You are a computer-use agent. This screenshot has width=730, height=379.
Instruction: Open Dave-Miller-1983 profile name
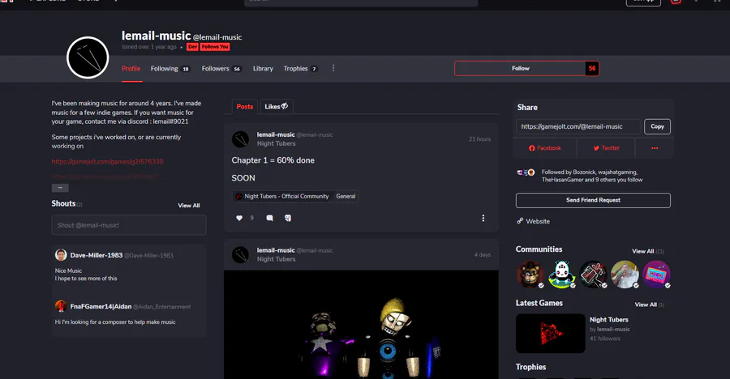[x=97, y=255]
